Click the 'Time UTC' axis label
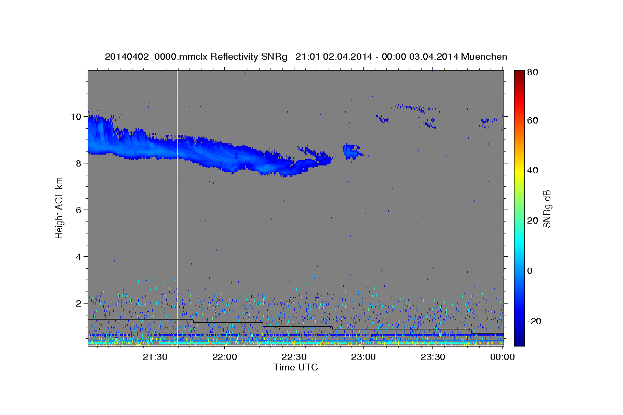This screenshot has height=415, width=623. (x=295, y=367)
